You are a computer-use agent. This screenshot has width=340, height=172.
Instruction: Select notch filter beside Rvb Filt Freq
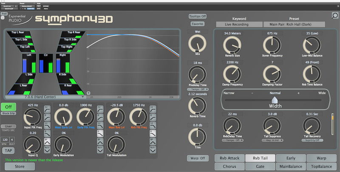153,149
